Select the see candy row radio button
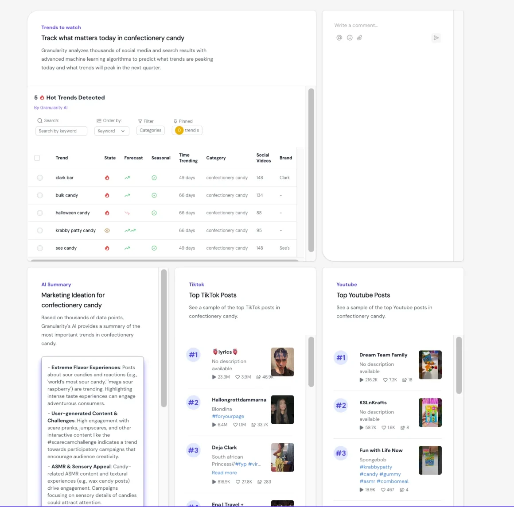This screenshot has height=507, width=514. tap(40, 248)
